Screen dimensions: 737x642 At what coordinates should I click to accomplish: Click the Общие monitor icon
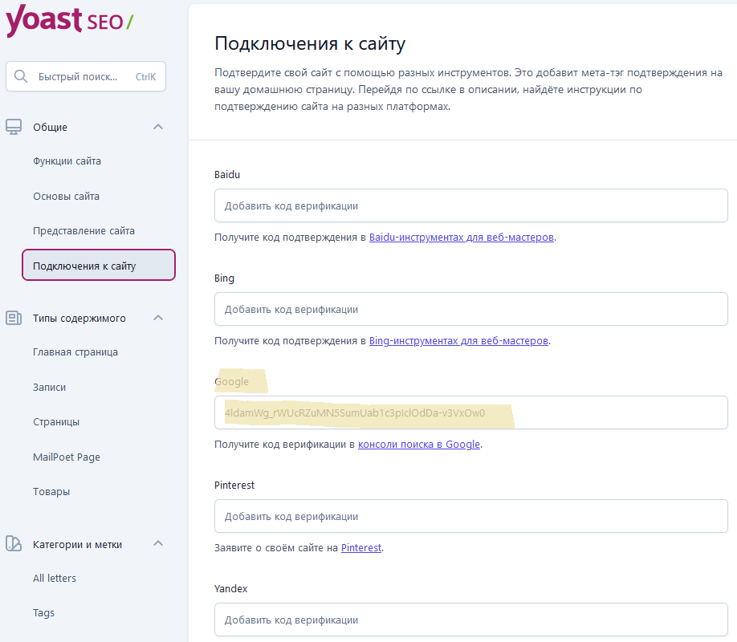pyautogui.click(x=14, y=127)
